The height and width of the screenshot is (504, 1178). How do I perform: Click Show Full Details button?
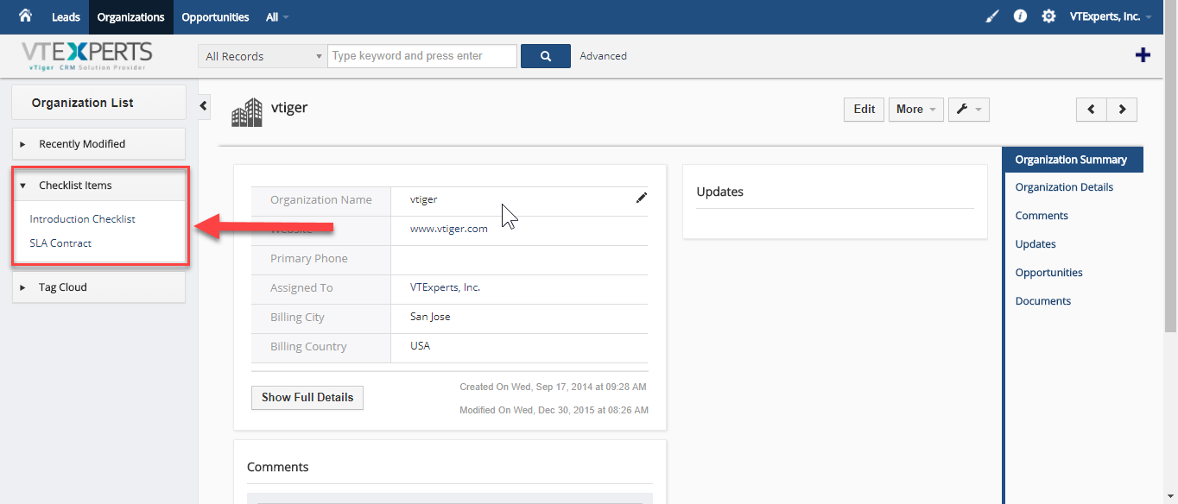[x=307, y=398]
